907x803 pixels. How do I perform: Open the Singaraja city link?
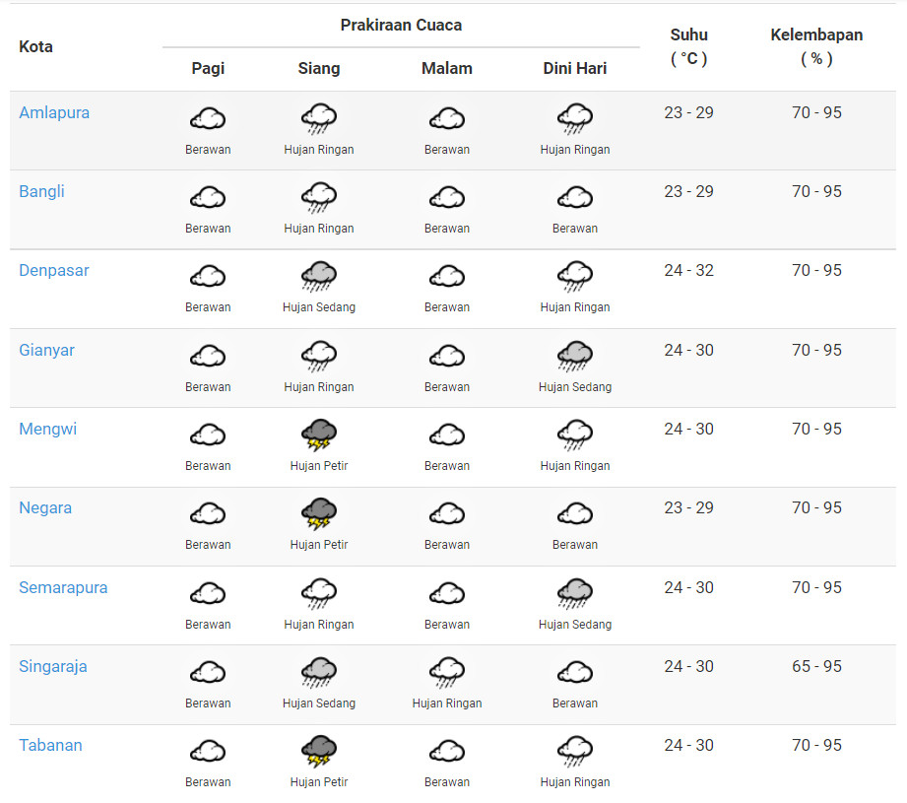(x=53, y=666)
